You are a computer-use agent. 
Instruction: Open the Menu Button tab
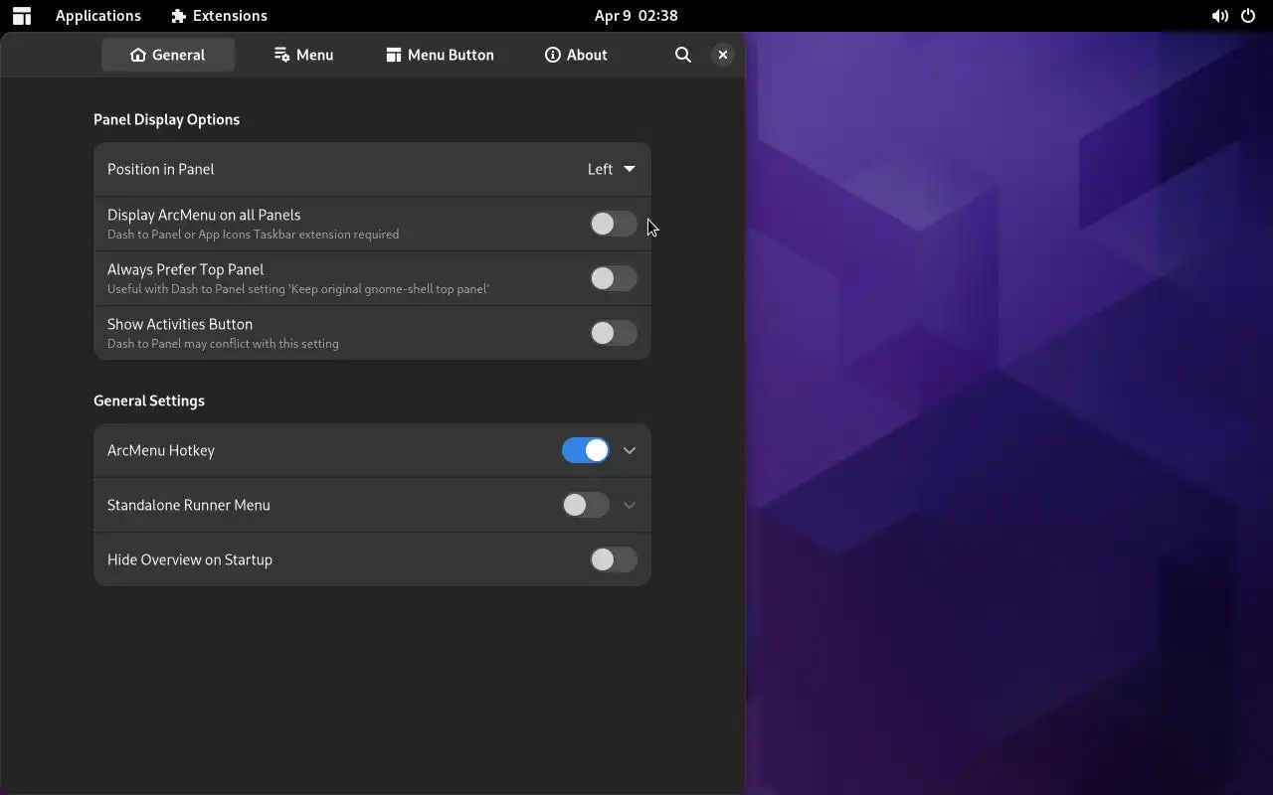440,55
